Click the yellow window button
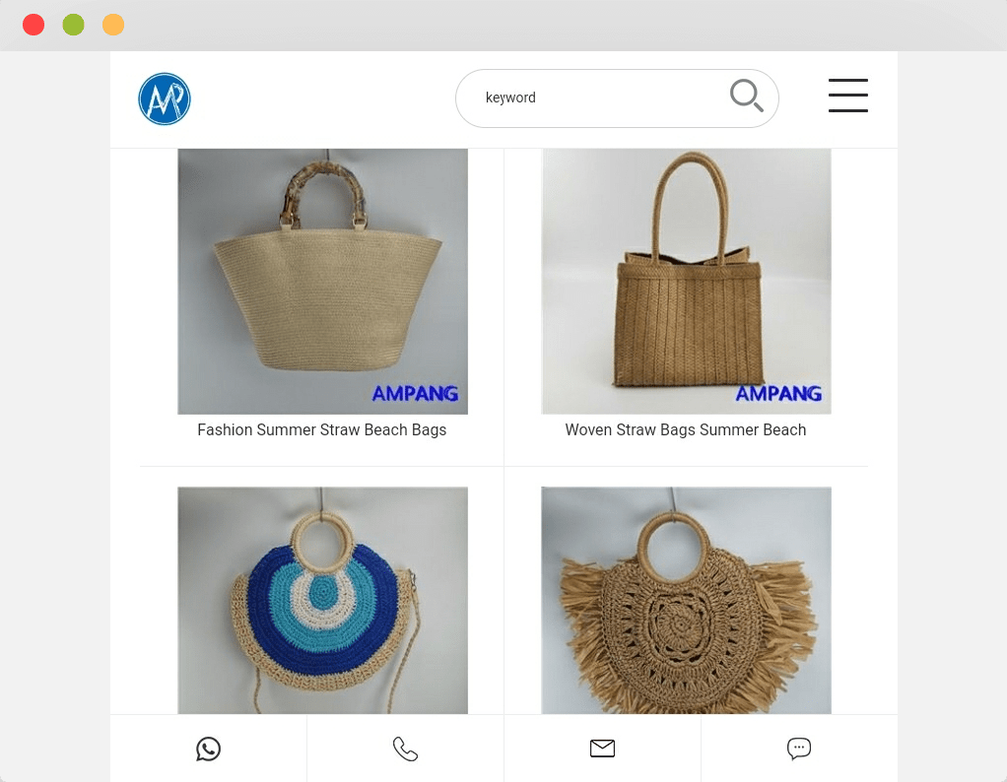 113,25
